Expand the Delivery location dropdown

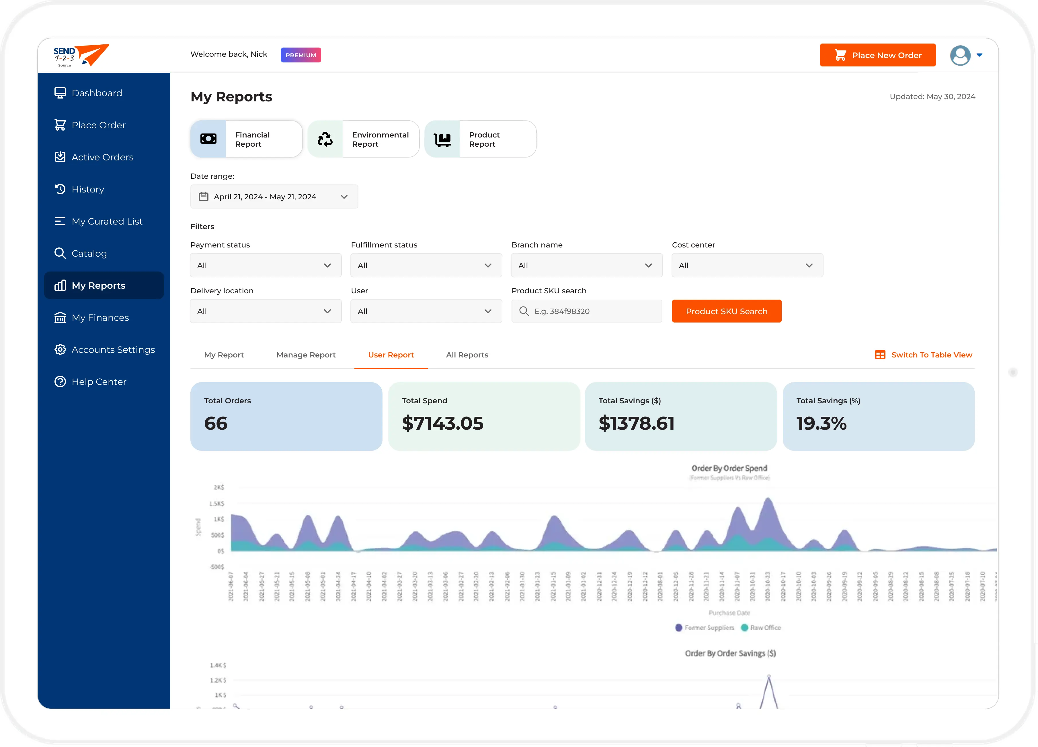point(266,311)
